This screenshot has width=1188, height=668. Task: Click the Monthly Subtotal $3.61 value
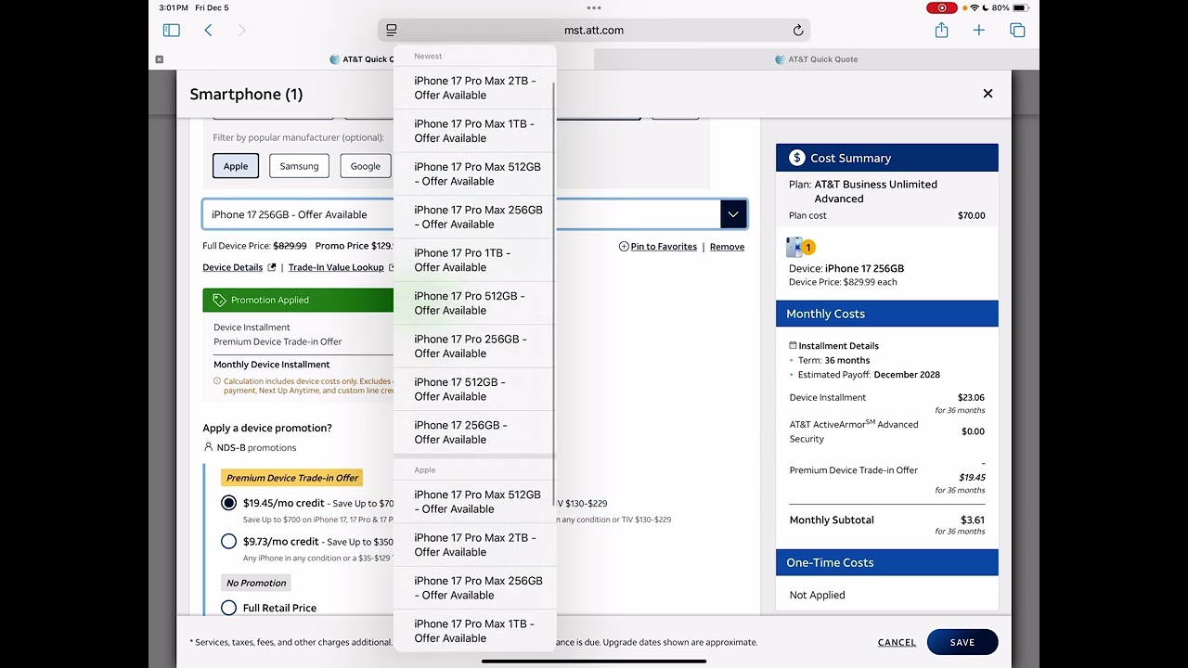[x=973, y=520]
